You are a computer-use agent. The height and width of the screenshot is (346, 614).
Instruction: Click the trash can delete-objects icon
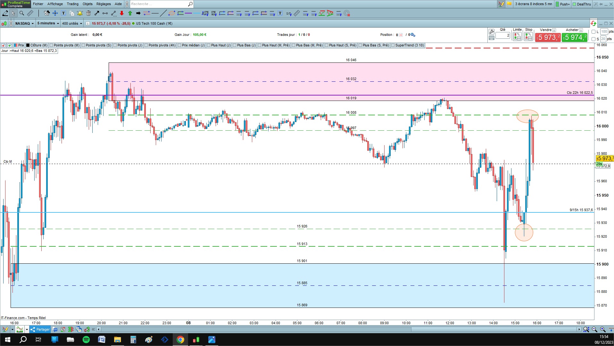pyautogui.click(x=88, y=13)
